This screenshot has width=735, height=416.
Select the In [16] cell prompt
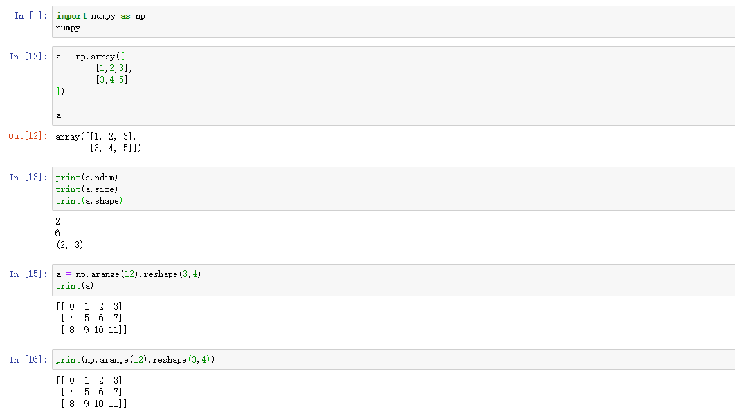(28, 360)
